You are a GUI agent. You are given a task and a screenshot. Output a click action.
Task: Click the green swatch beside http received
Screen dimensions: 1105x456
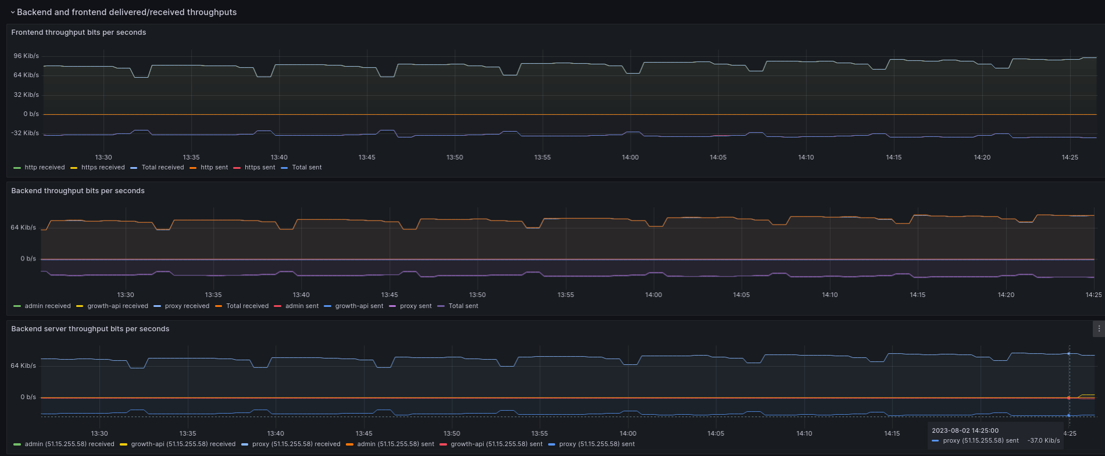tap(17, 168)
